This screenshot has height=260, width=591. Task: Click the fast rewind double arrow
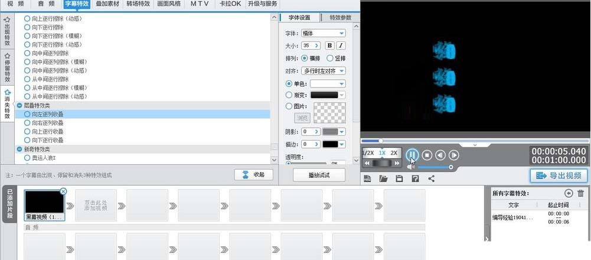click(367, 163)
